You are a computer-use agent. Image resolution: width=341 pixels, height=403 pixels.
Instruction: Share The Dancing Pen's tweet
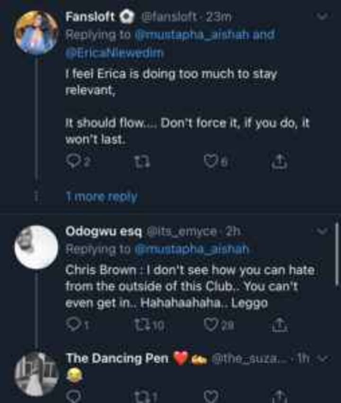tap(279, 395)
